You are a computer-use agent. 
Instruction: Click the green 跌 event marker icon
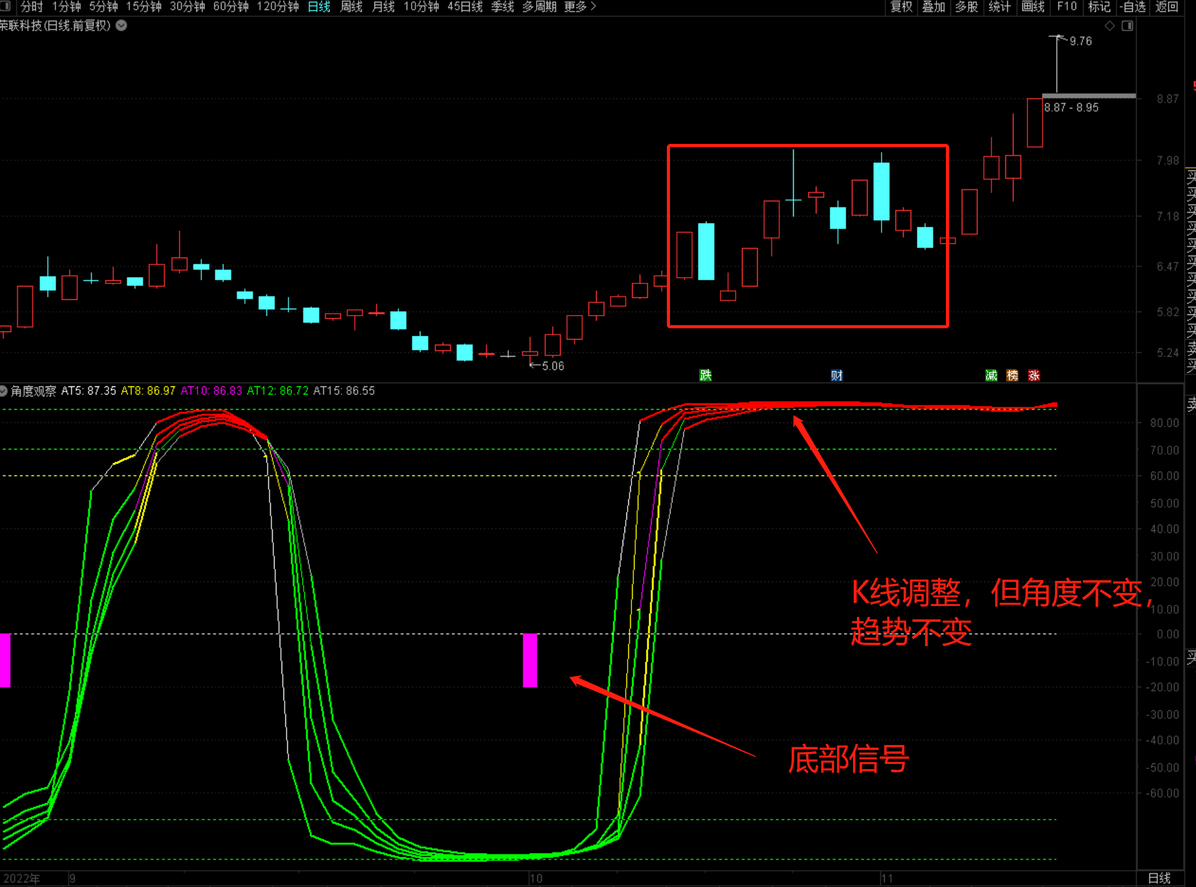click(x=705, y=376)
